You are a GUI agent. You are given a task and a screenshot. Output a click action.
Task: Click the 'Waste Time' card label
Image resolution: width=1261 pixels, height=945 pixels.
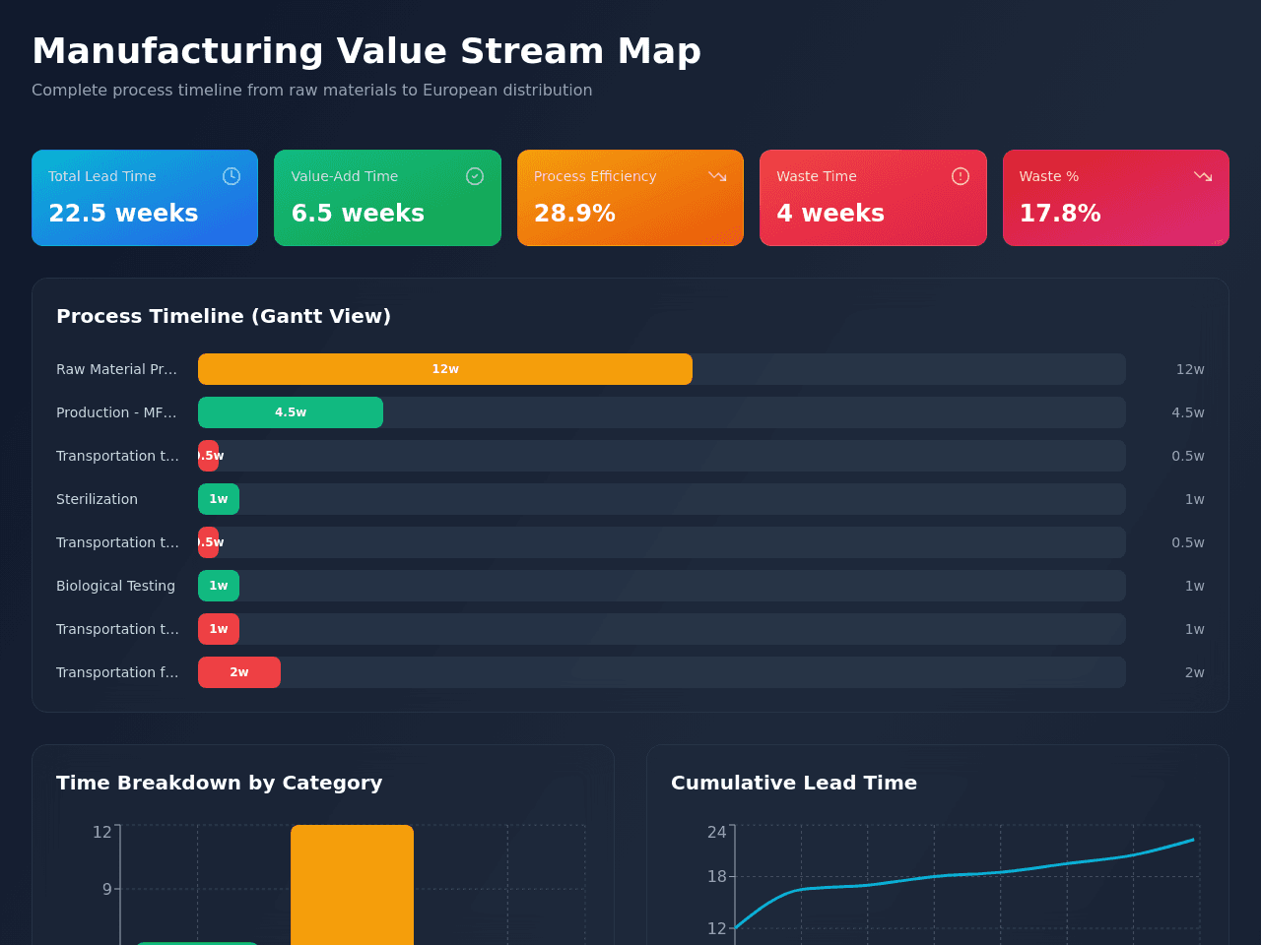(x=817, y=176)
